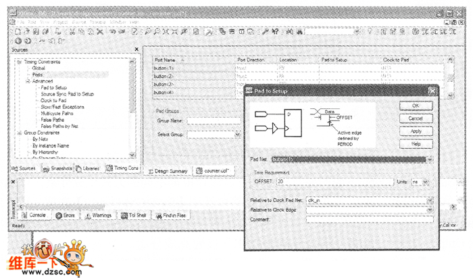Open Relative to Clock Edge dropdown

pos(430,210)
